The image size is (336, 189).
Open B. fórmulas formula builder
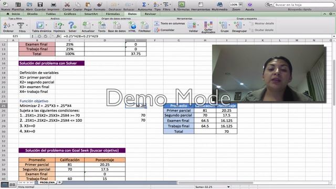click(x=182, y=5)
